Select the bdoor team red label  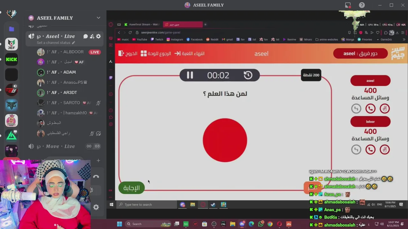370,121
